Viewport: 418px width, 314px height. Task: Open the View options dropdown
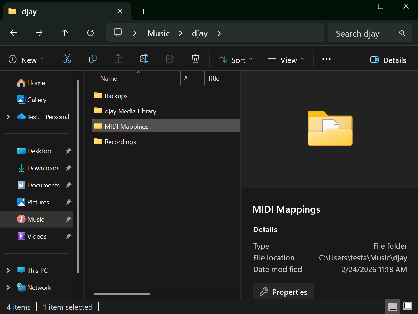286,60
